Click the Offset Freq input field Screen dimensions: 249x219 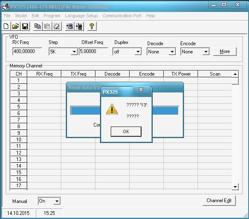(93, 51)
